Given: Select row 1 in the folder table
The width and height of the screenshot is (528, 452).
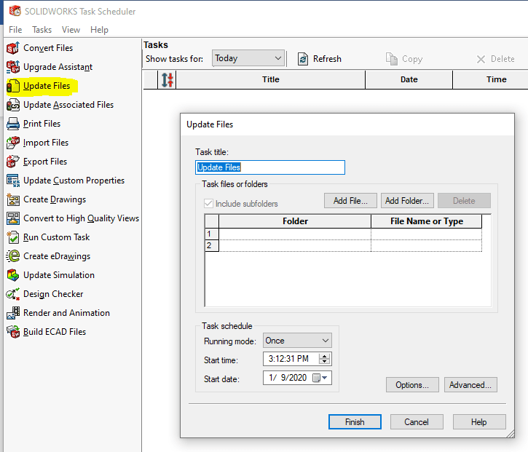Looking at the screenshot, I should click(x=212, y=234).
